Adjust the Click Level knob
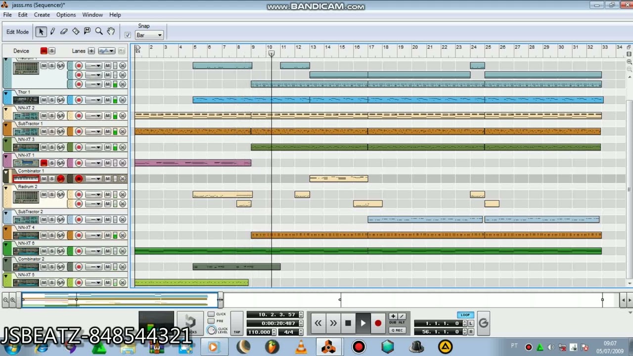The height and width of the screenshot is (356, 633). coord(212,330)
